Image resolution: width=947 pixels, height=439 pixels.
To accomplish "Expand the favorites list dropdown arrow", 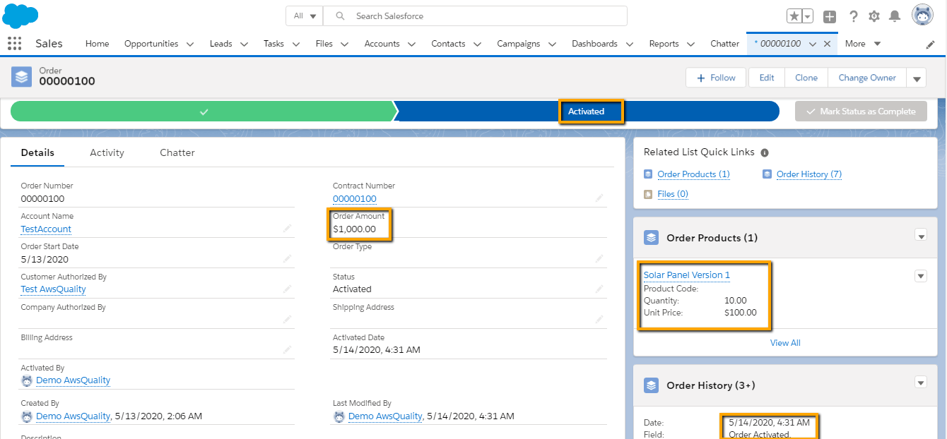I will point(808,16).
